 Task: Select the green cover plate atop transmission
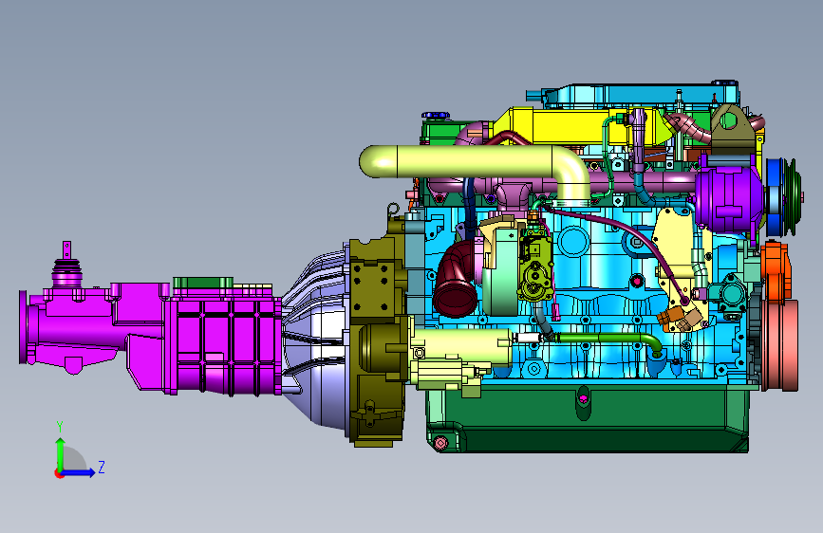(x=203, y=284)
